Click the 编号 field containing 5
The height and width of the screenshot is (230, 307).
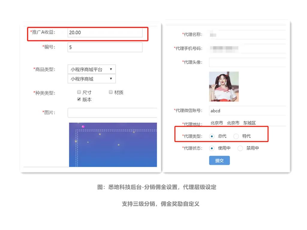click(x=105, y=47)
